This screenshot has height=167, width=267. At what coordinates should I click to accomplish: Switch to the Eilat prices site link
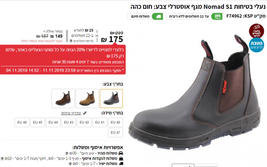pos(42,41)
